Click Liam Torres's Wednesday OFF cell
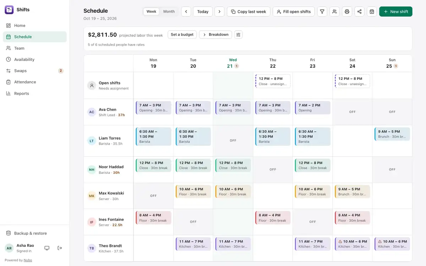 (233, 140)
